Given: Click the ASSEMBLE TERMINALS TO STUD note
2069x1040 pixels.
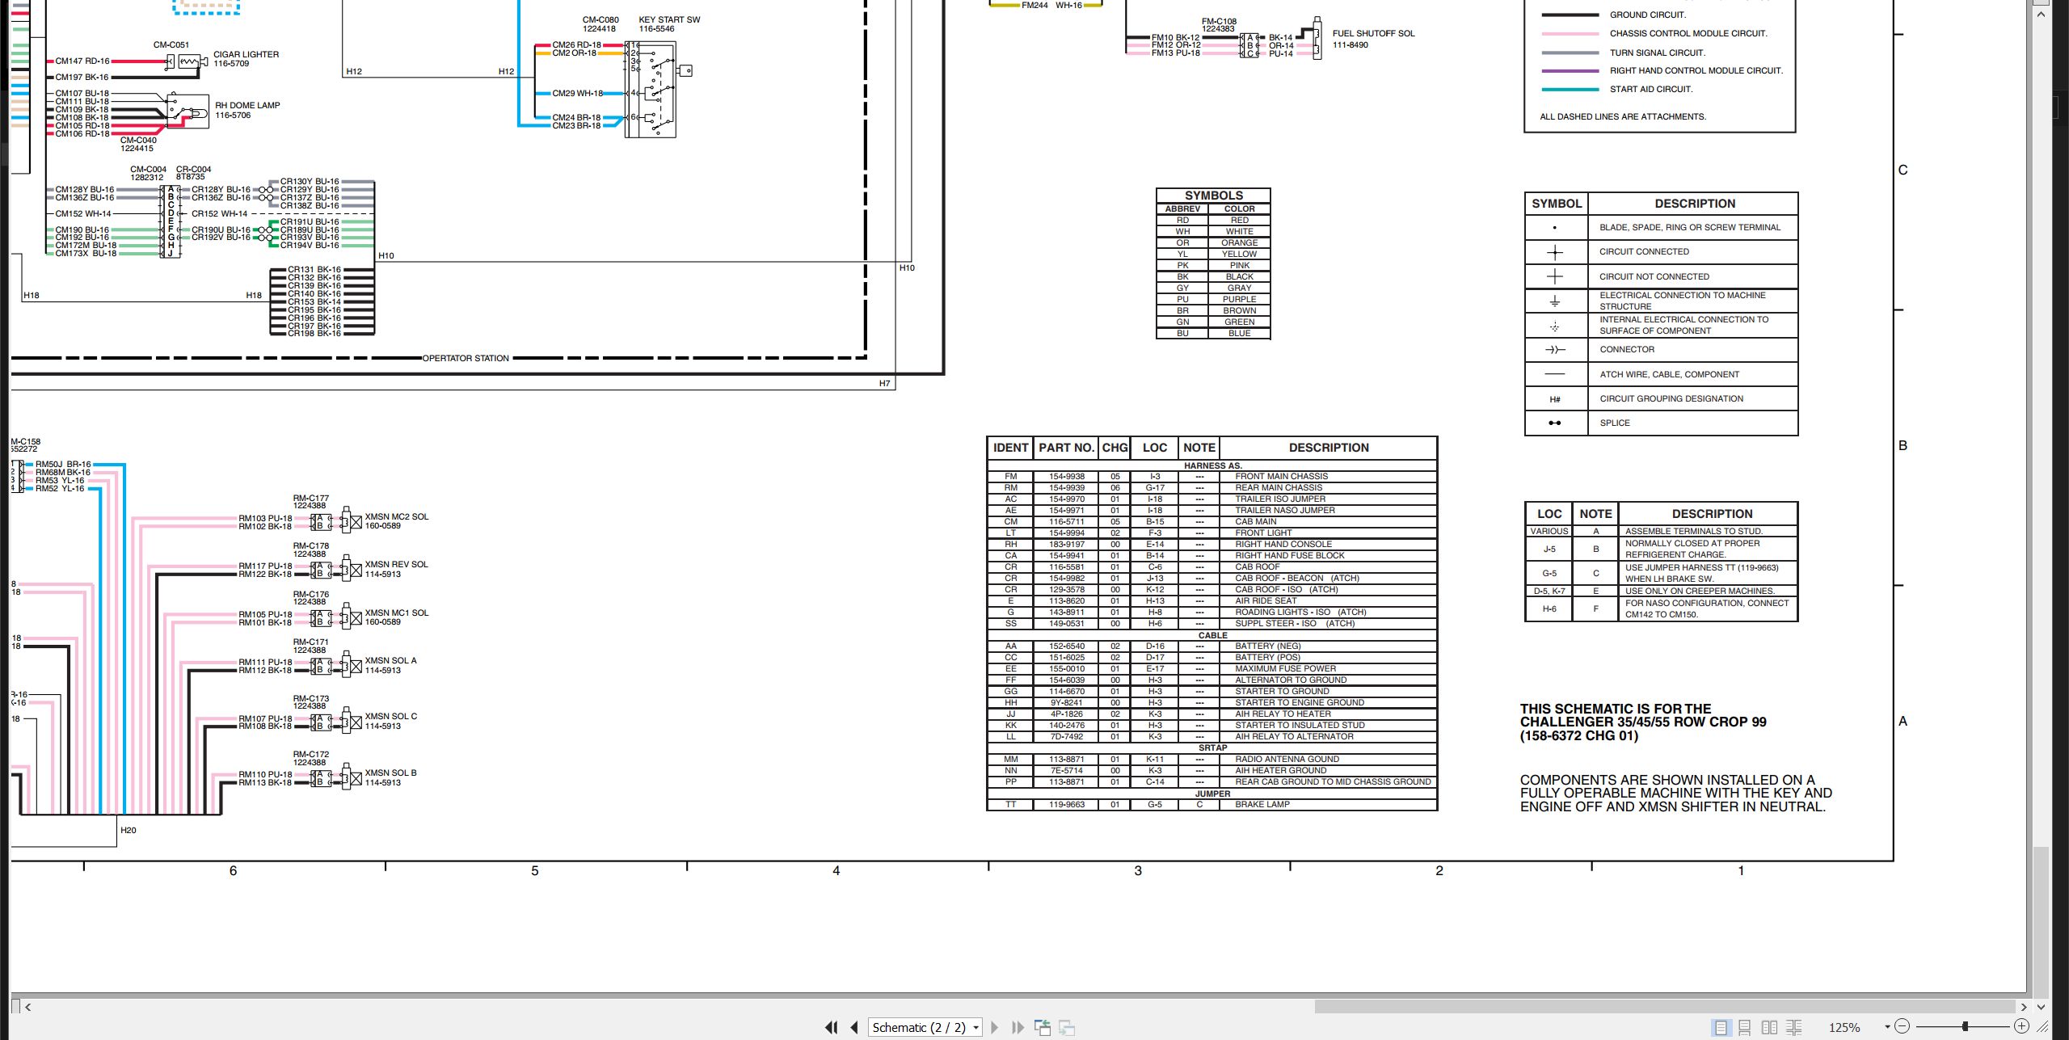Looking at the screenshot, I should (1694, 532).
